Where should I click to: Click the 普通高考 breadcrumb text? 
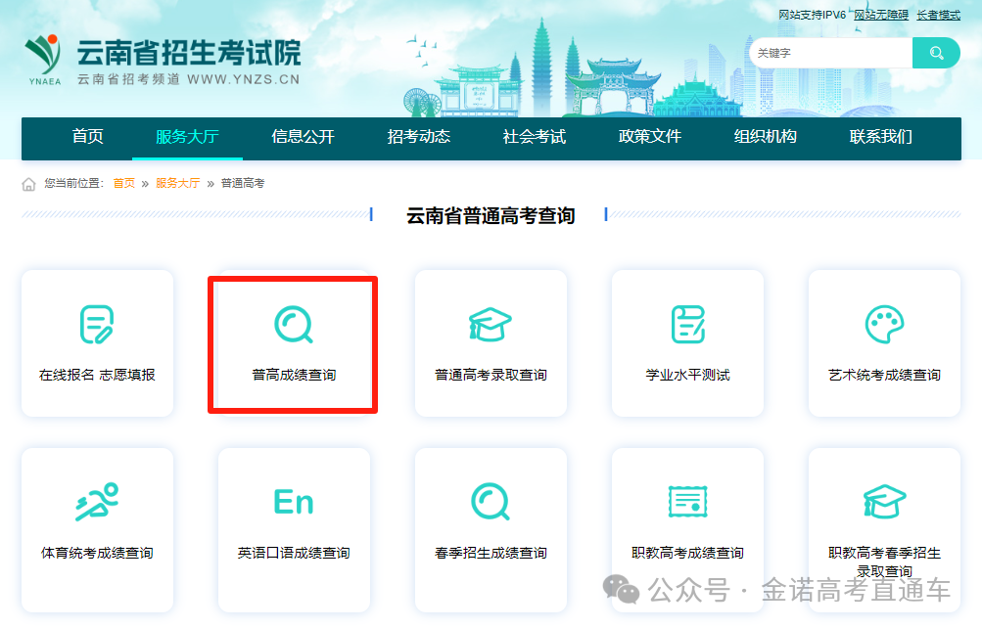pos(243,183)
